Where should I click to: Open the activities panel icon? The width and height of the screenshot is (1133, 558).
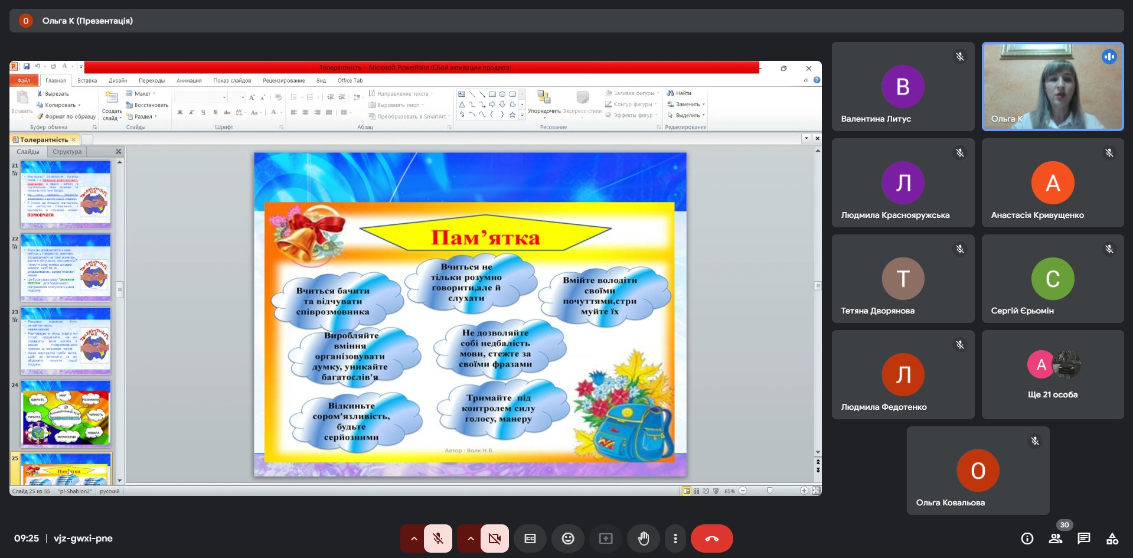[x=1112, y=539]
